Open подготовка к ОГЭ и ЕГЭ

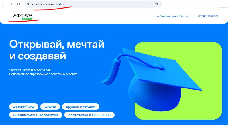pos(89,115)
